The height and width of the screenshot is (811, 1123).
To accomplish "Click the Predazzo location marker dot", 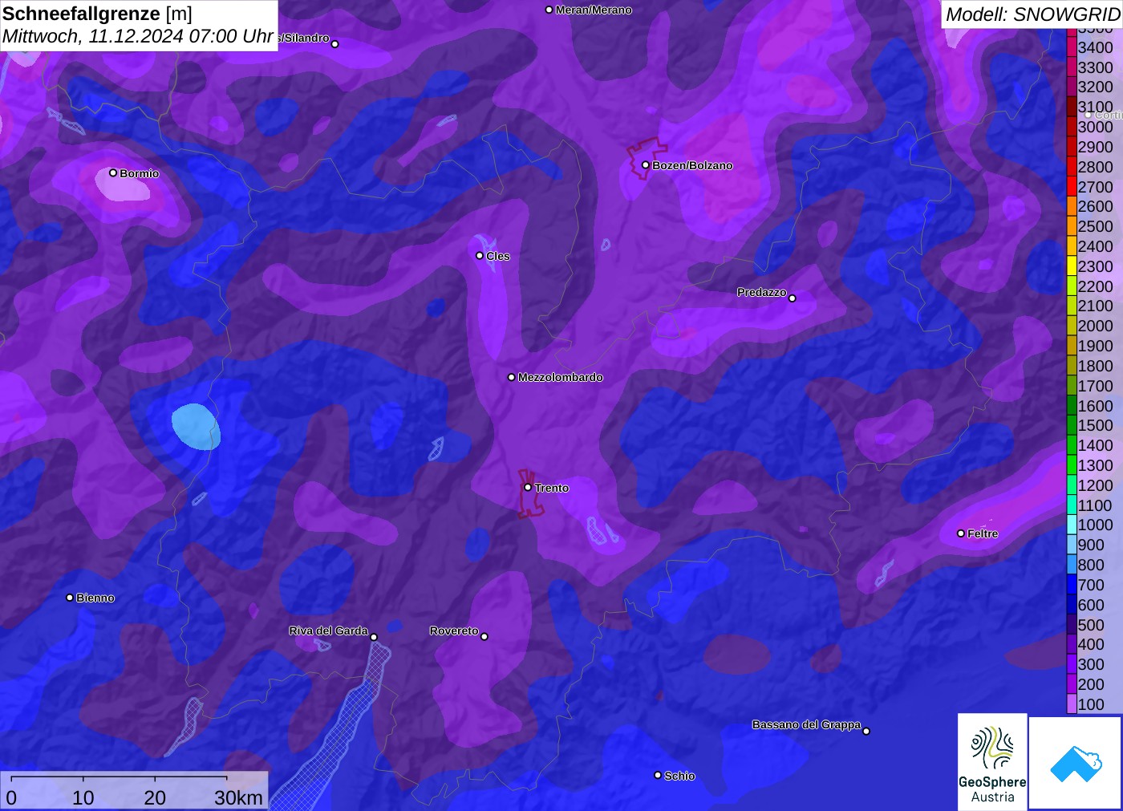I will coord(793,298).
